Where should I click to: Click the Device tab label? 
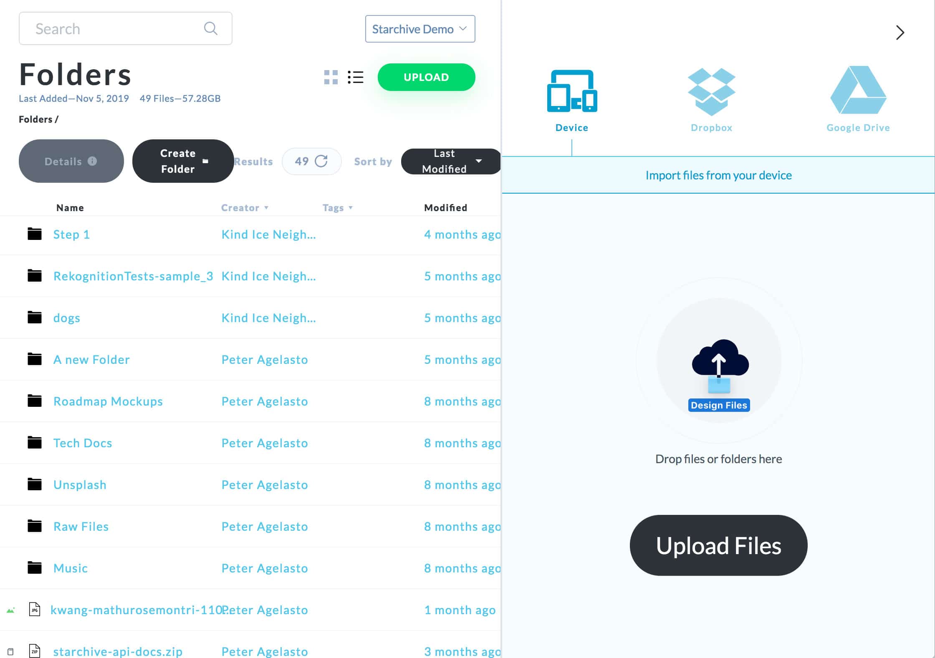tap(572, 128)
